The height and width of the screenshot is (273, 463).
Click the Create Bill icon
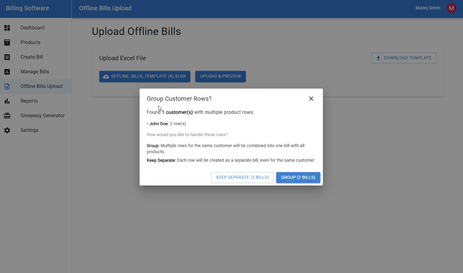click(7, 57)
